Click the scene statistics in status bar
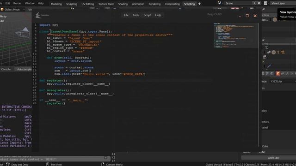Viewport: 296px width, 166px height. [x=251, y=165]
